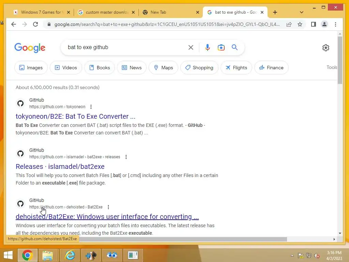Bookmark this tab with the star icon
Image resolution: width=349 pixels, height=262 pixels.
pyautogui.click(x=300, y=24)
